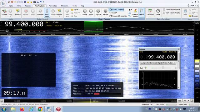Click the padlock icon in quick access toolbar
200x112 pixels.
coord(31,2)
